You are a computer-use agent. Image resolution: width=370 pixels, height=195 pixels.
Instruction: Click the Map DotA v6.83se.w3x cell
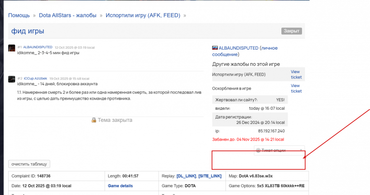pyautogui.click(x=267, y=176)
